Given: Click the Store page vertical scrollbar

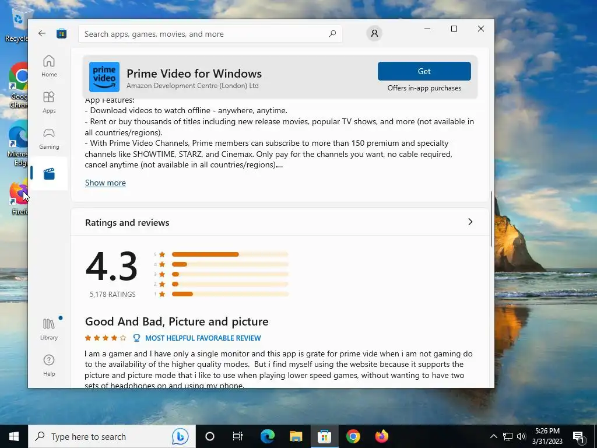Looking at the screenshot, I should tap(491, 219).
